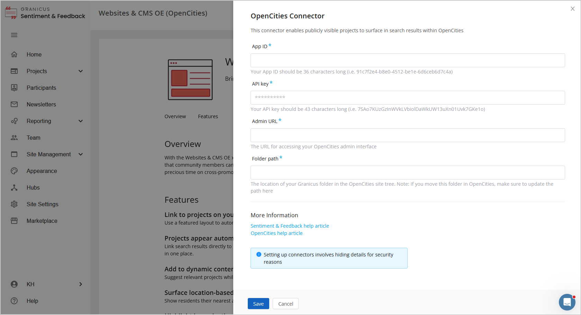Focus the App ID input field
The height and width of the screenshot is (315, 581).
click(408, 60)
